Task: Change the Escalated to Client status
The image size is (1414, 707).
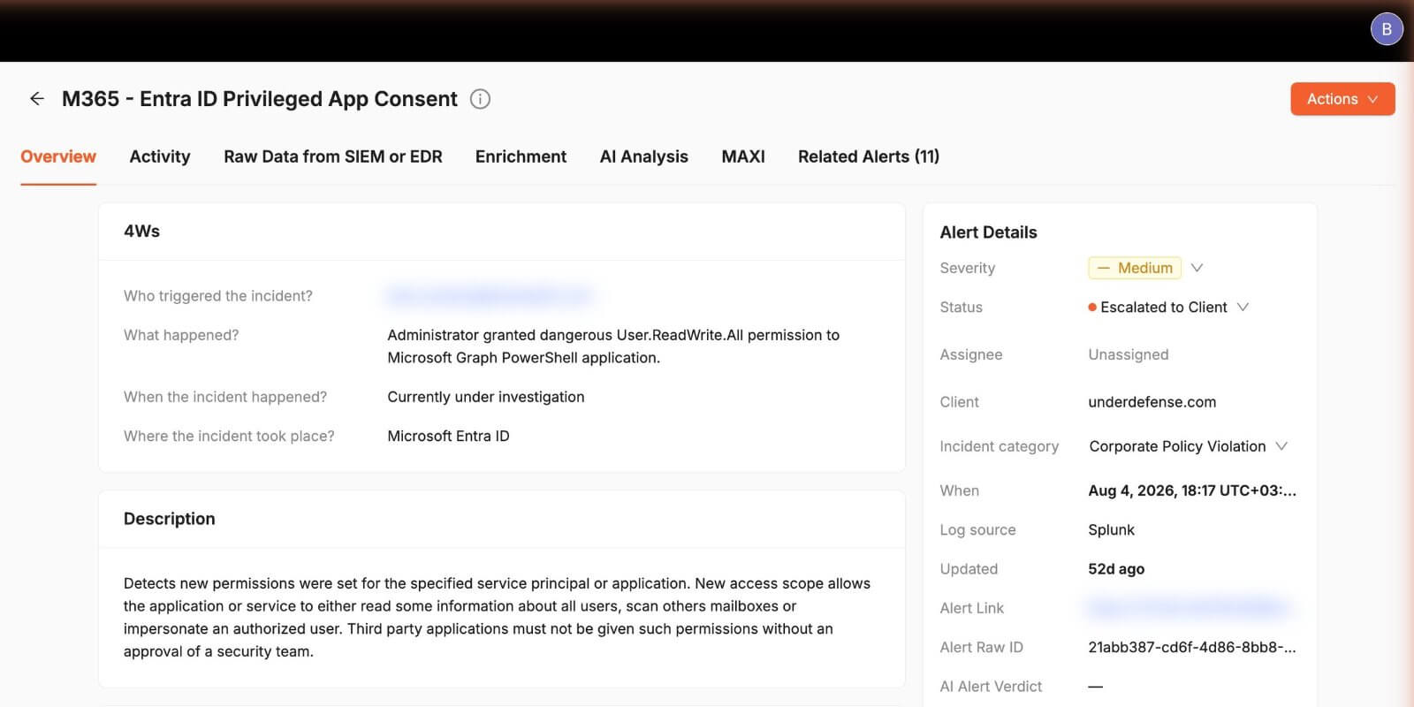Action: point(1168,308)
